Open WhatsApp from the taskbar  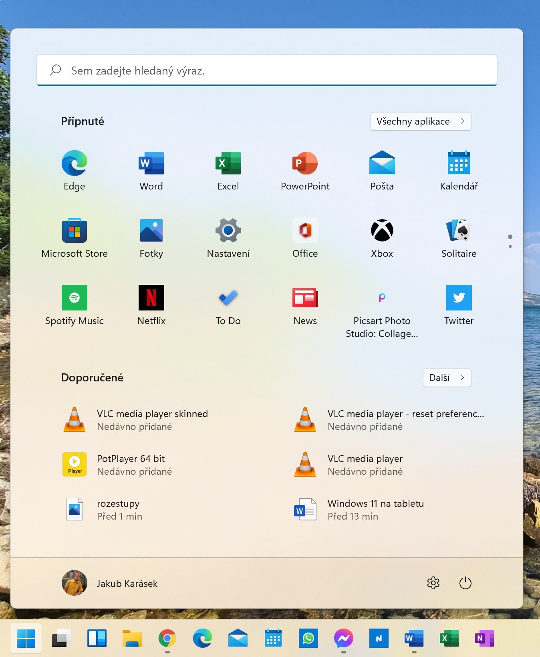(308, 638)
